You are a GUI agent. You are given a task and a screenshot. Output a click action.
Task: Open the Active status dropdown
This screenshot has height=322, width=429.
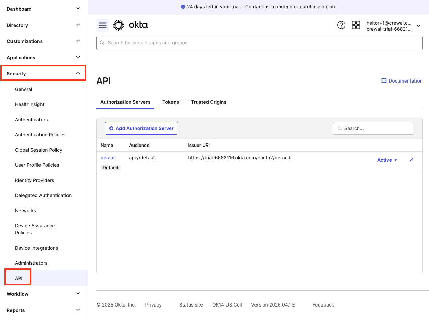(x=387, y=160)
